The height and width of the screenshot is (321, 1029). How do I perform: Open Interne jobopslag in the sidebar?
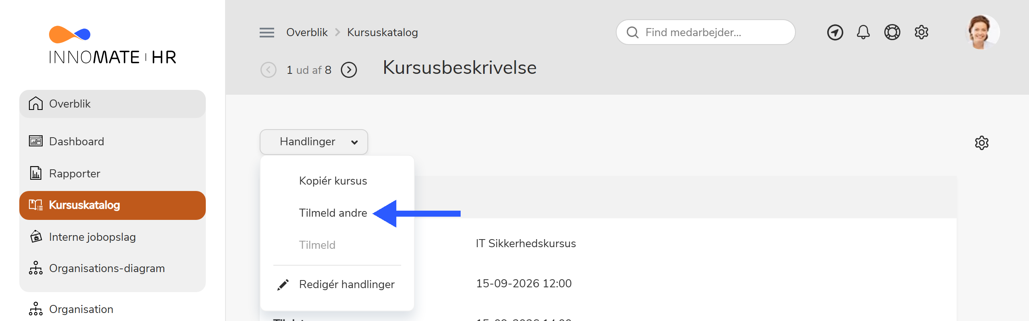tap(113, 237)
